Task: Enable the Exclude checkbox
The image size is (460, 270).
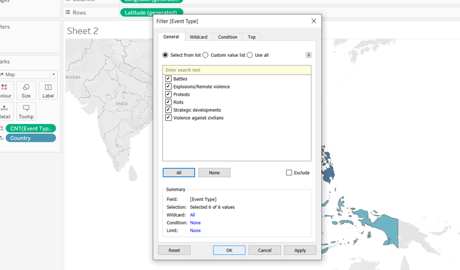Action: coord(289,173)
